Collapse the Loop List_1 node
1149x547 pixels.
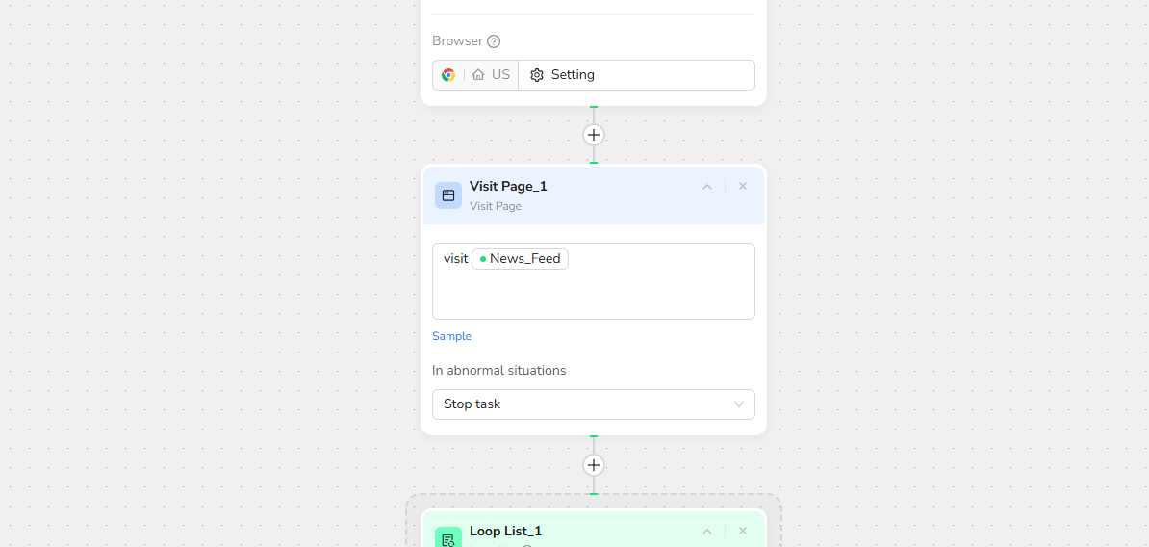click(x=707, y=532)
